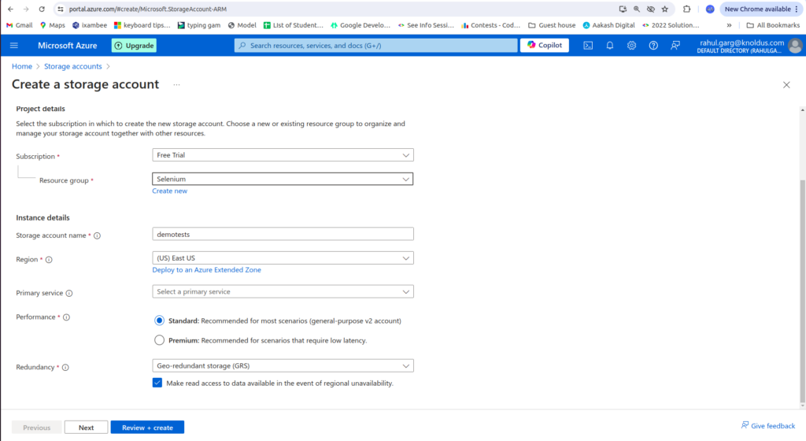Click the feedback icon in header
This screenshot has height=441, width=806.
pos(675,46)
